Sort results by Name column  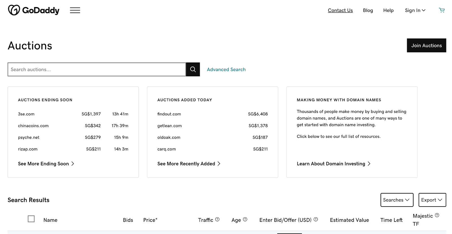[50, 220]
